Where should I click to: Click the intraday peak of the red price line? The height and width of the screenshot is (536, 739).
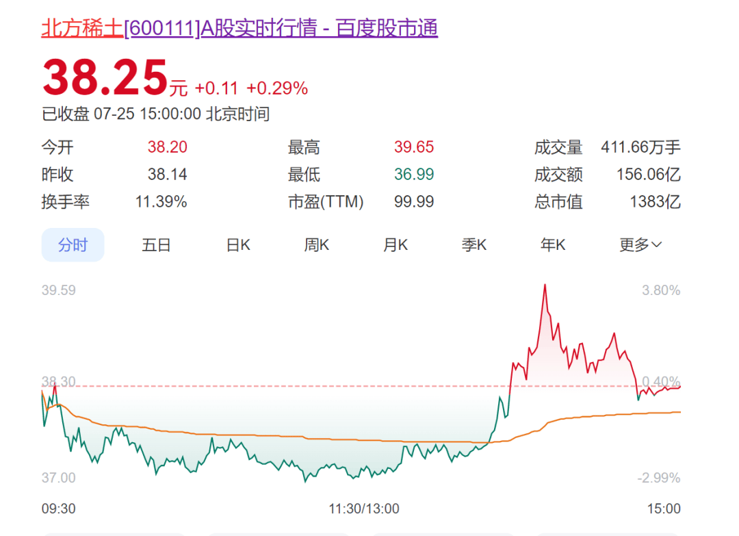[x=545, y=285]
